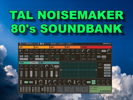Click Filter envelope Sustain slider
The height and width of the screenshot is (100, 133).
[31, 74]
